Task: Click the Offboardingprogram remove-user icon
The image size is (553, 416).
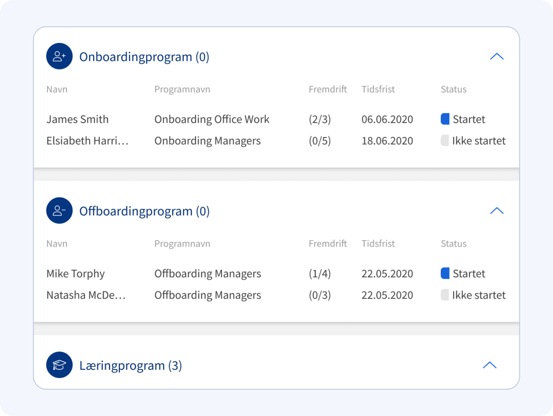Action: [59, 211]
